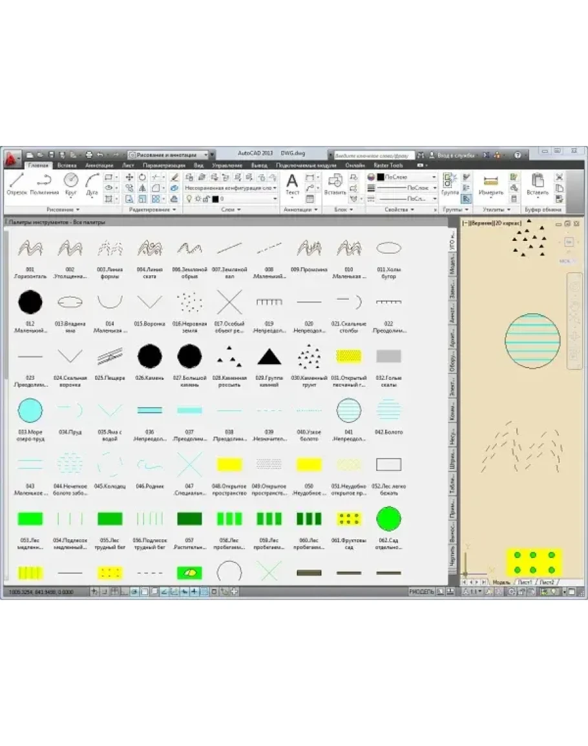The width and height of the screenshot is (588, 746).
Task: Select the Круг (Circle) tool
Action: [x=70, y=183]
